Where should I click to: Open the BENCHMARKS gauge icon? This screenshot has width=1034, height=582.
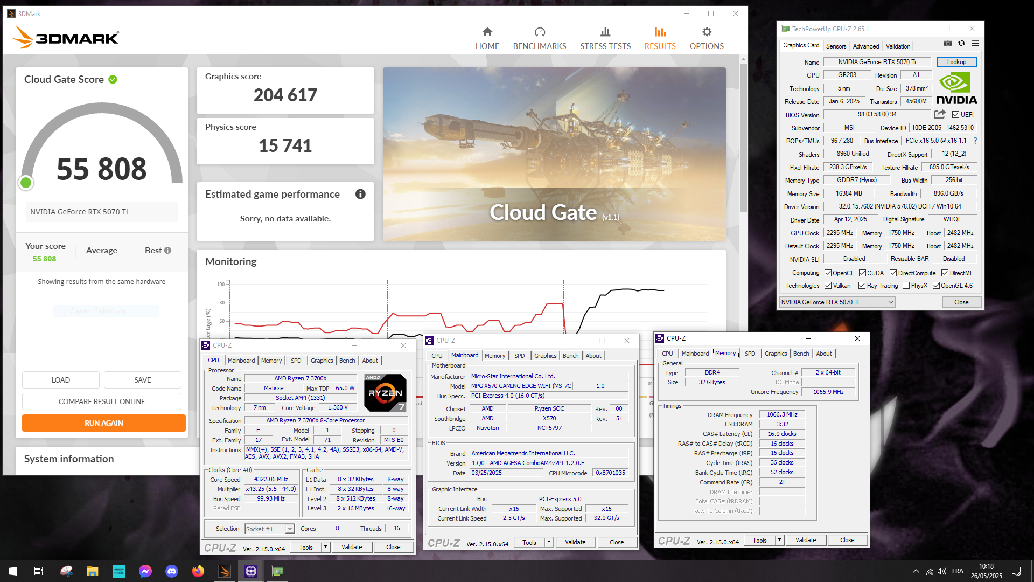coord(540,32)
